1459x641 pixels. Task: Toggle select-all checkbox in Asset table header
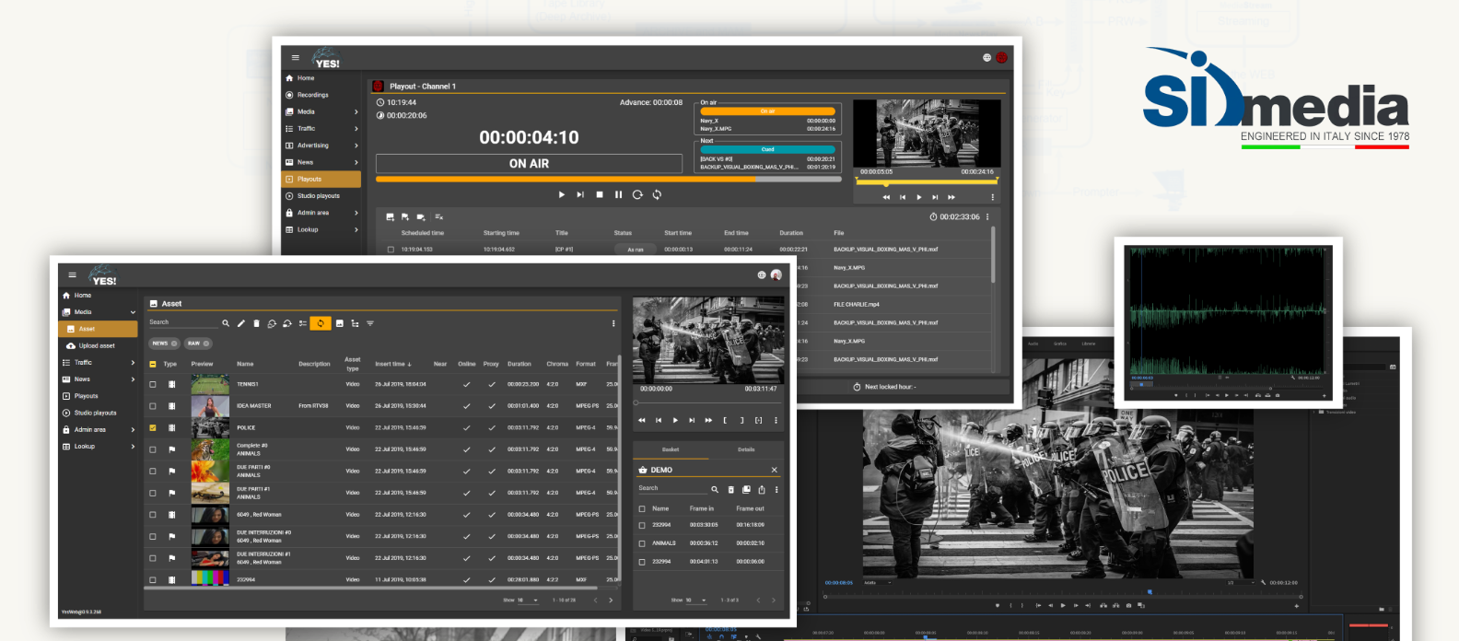coord(153,364)
